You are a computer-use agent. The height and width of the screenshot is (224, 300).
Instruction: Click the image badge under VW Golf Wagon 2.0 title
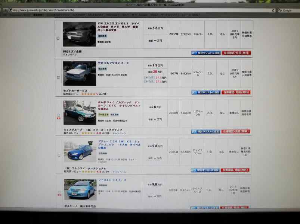[x=102, y=68]
